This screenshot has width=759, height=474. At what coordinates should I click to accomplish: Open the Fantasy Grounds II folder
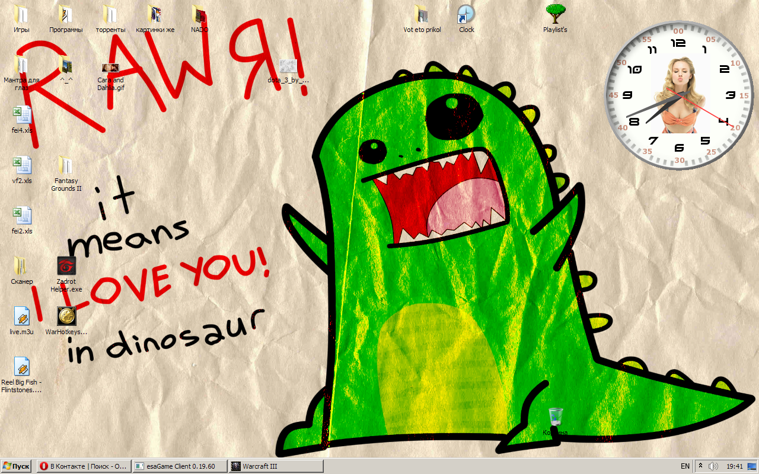click(x=66, y=165)
